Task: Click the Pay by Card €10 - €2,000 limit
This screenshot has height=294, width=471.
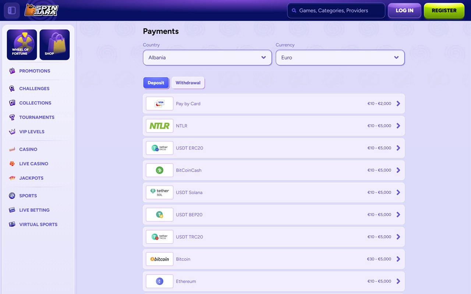Action: coord(379,104)
